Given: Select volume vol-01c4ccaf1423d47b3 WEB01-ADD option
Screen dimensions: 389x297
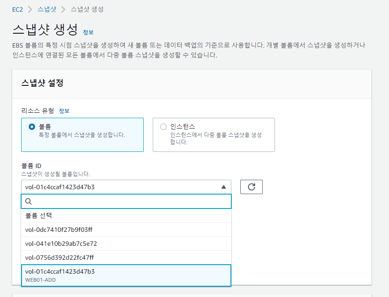Looking at the screenshot, I should pos(126,275).
